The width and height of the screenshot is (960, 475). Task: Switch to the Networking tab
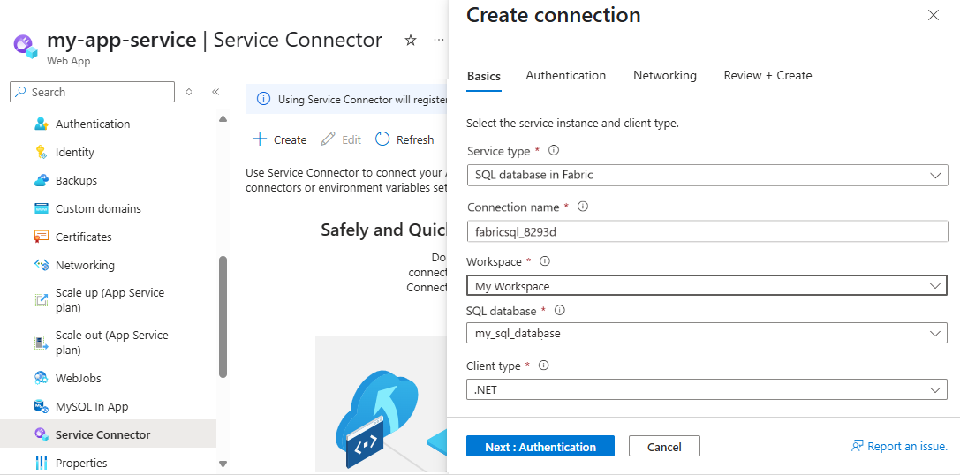665,75
